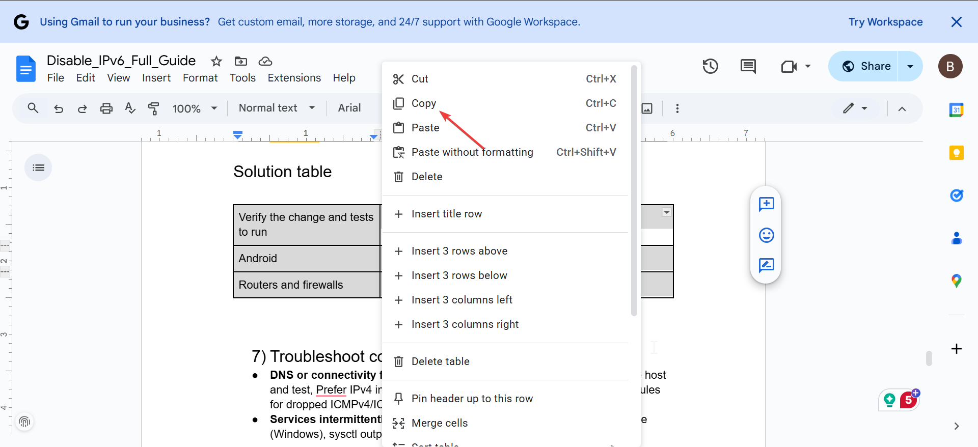Undo the last action
This screenshot has height=447, width=978.
(59, 108)
